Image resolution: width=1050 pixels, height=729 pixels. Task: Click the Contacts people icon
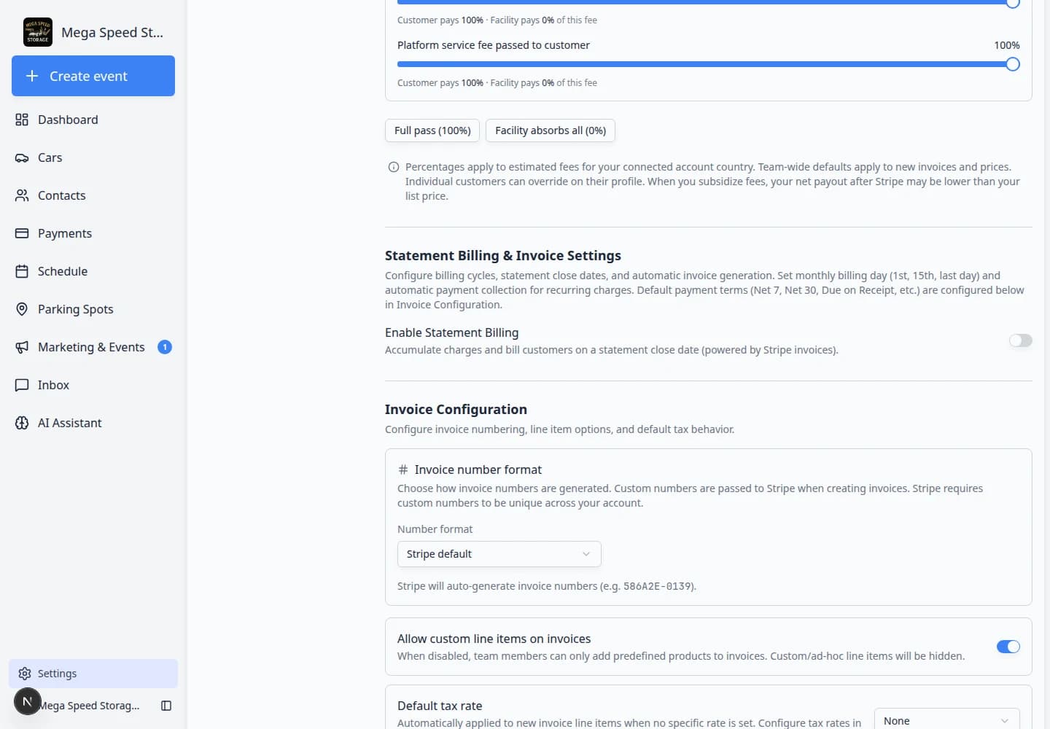pos(22,195)
